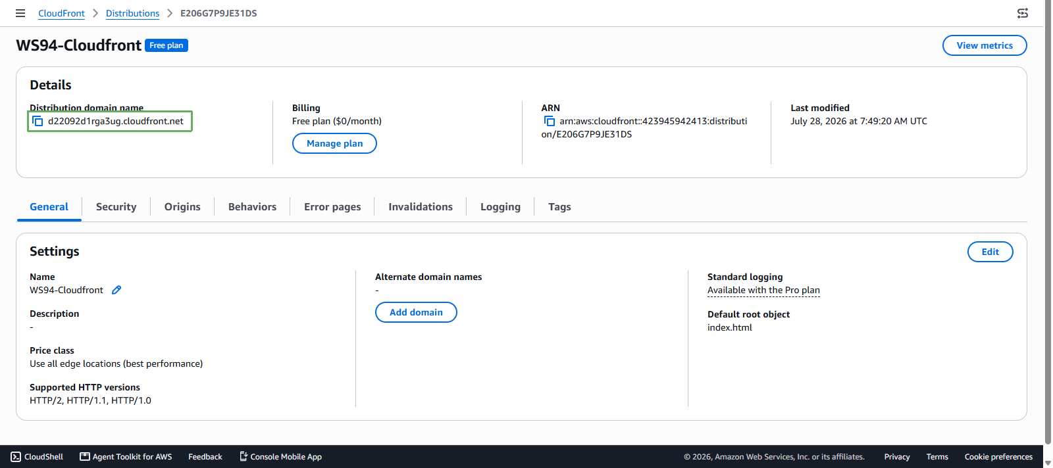
Task: Select the General tab
Action: tap(49, 207)
